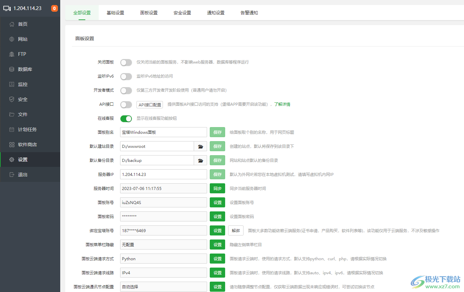Screen dimensions: 464x292
Task: Click the 面板云端请求线路 field showing IPv4
Action: click(164, 273)
